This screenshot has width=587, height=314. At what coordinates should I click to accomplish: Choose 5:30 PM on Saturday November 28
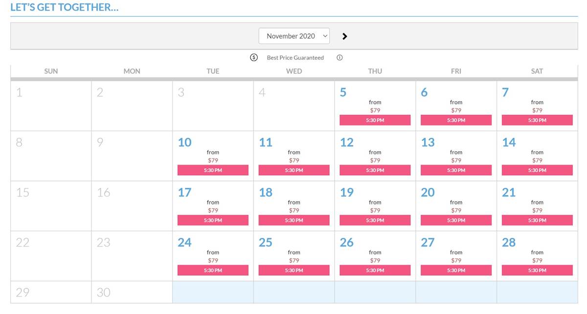[537, 270]
